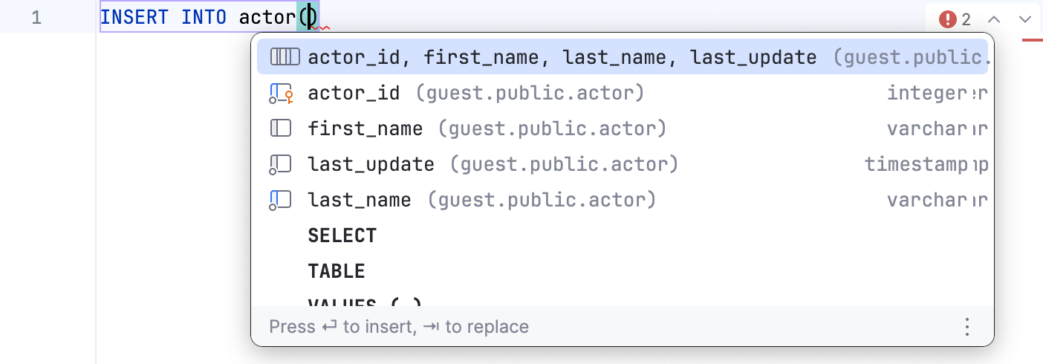Pick first_name varchar completion item
1043x364 pixels.
[487, 129]
